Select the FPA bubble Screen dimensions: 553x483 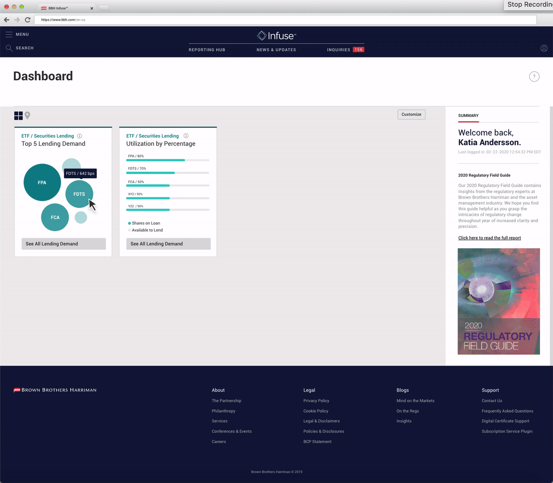point(42,182)
